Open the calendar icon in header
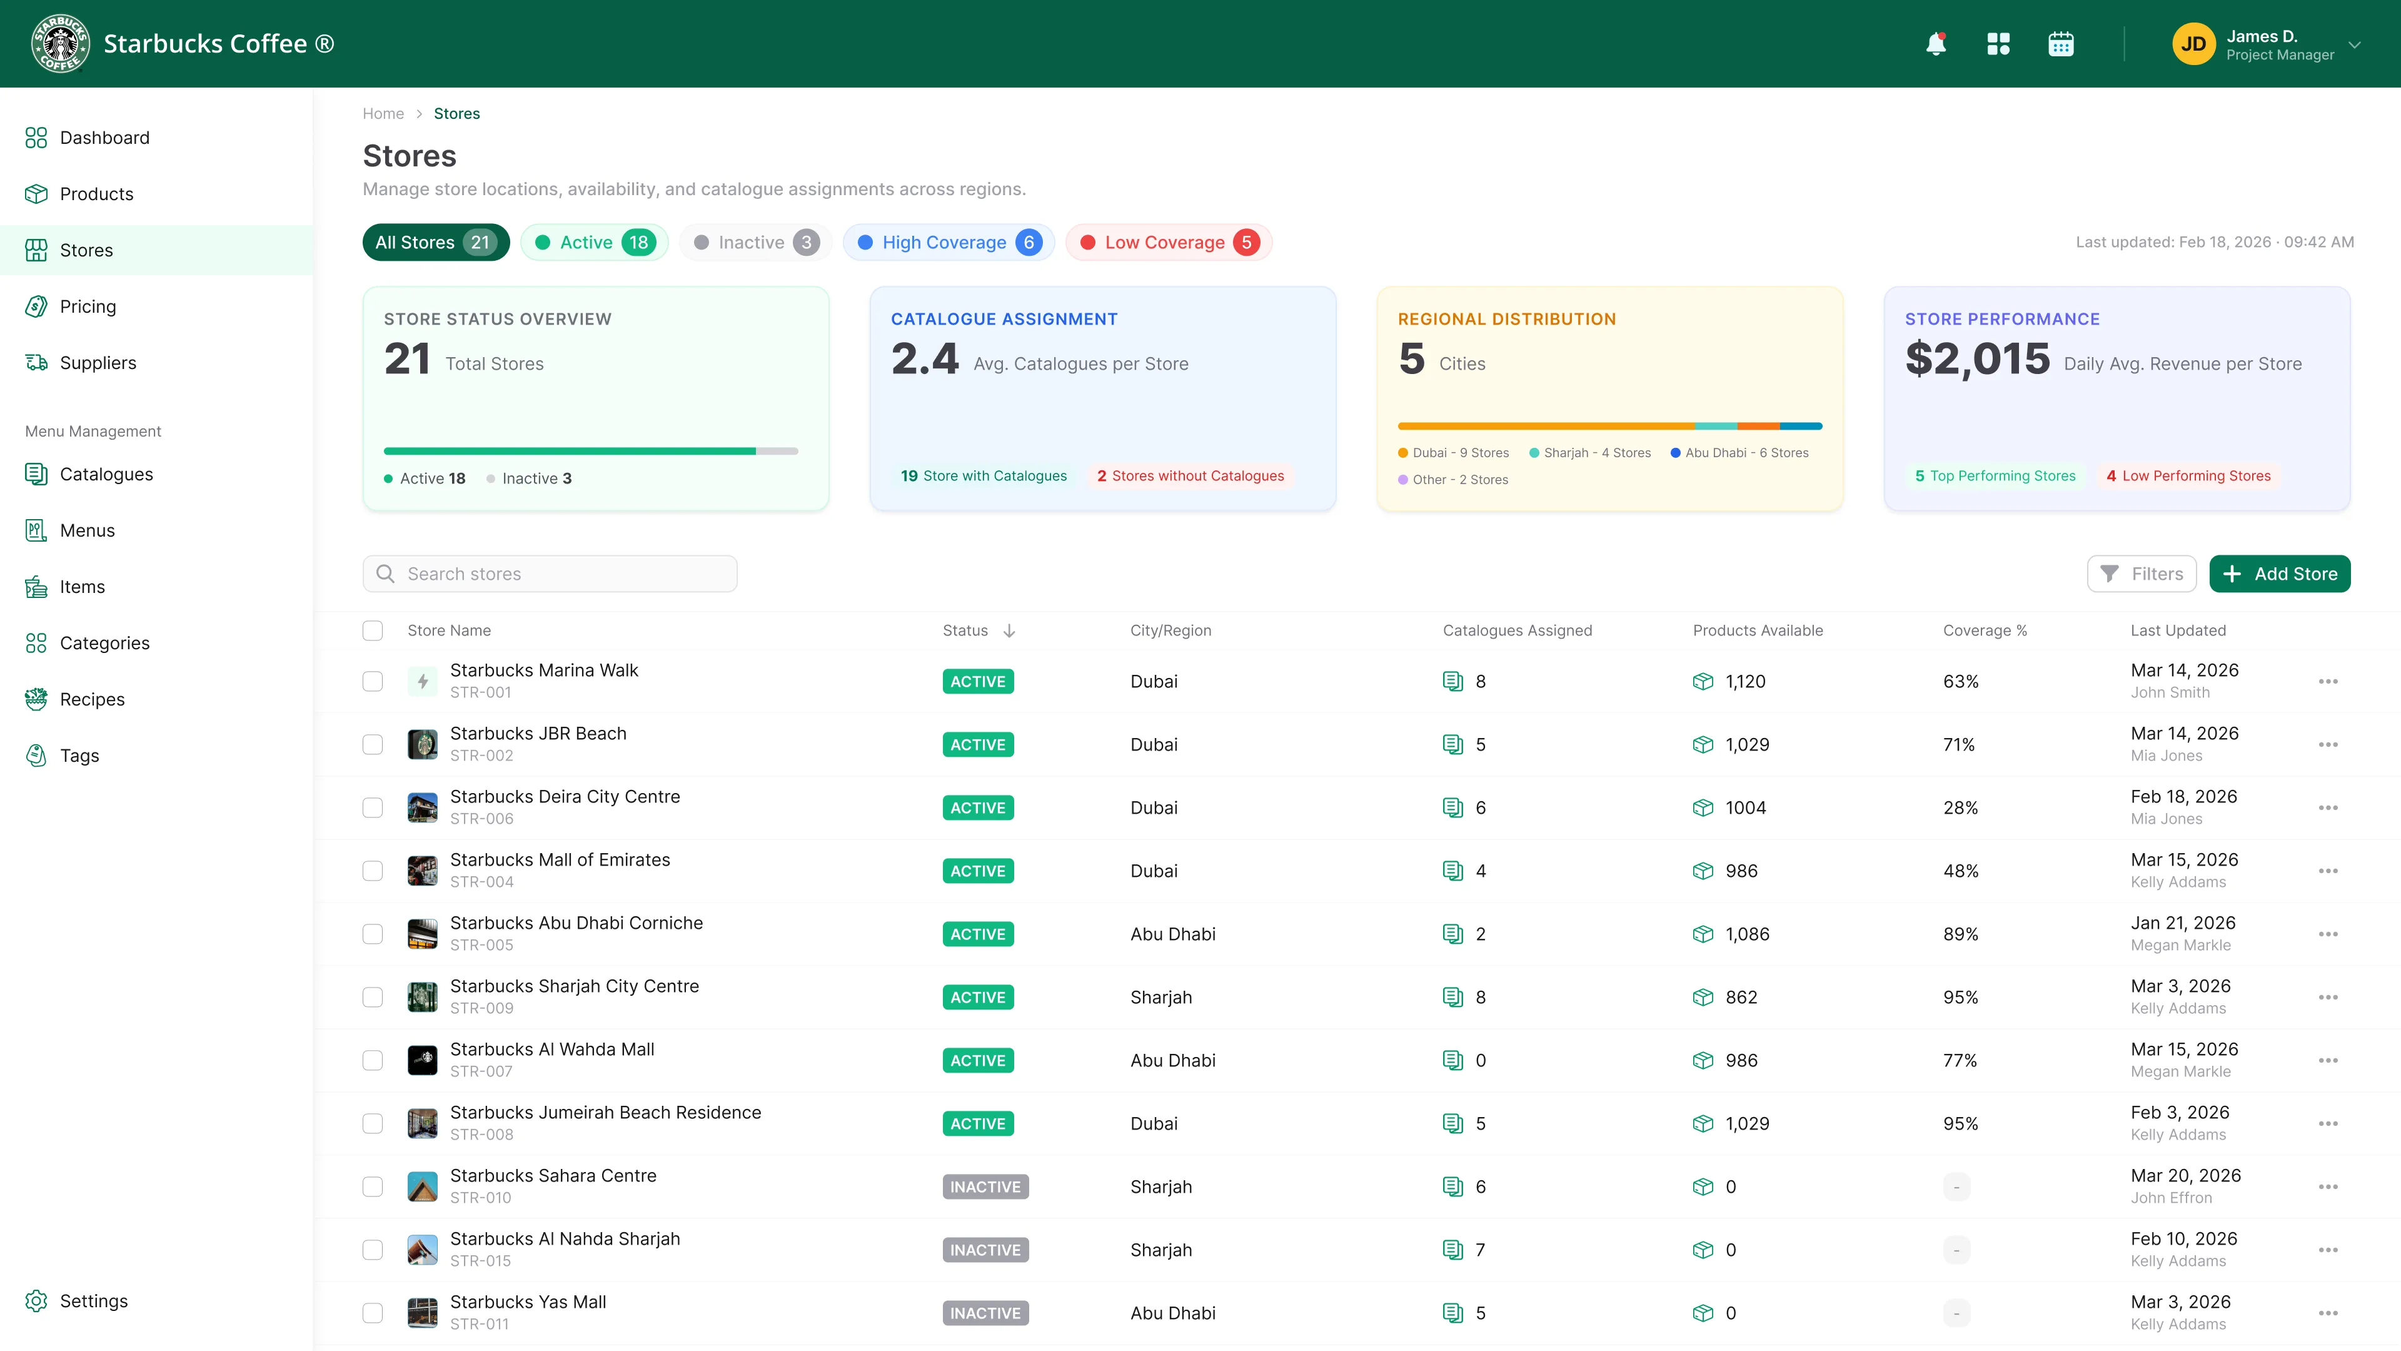2401x1351 pixels. pyautogui.click(x=2061, y=44)
